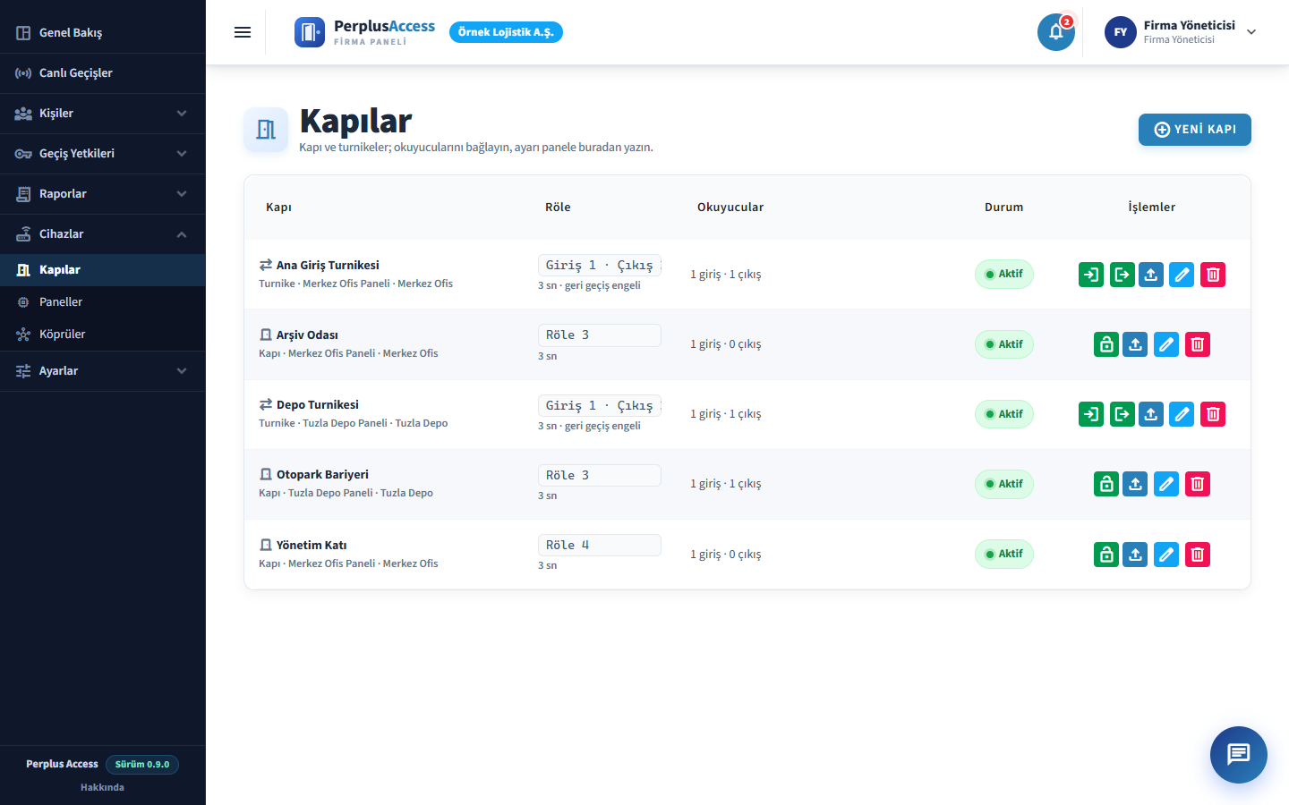The width and height of the screenshot is (1289, 805).
Task: Select Kapılar in the sidebar
Action: (x=103, y=270)
